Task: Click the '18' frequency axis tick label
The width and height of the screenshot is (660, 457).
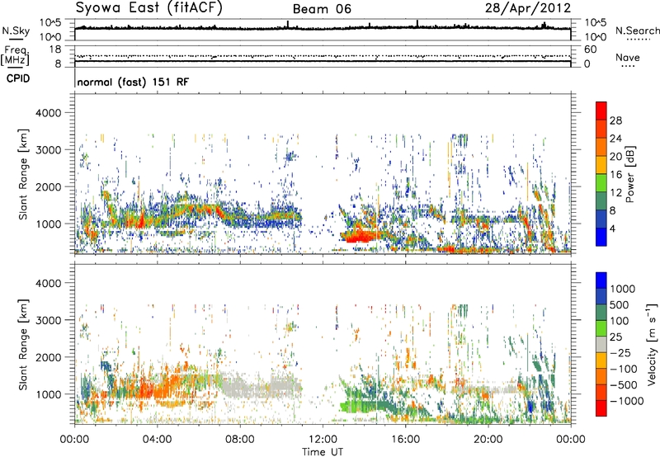Action: coord(55,49)
